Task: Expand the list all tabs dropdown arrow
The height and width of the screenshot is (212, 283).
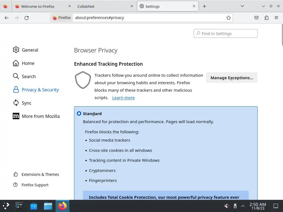Action: (x=242, y=6)
